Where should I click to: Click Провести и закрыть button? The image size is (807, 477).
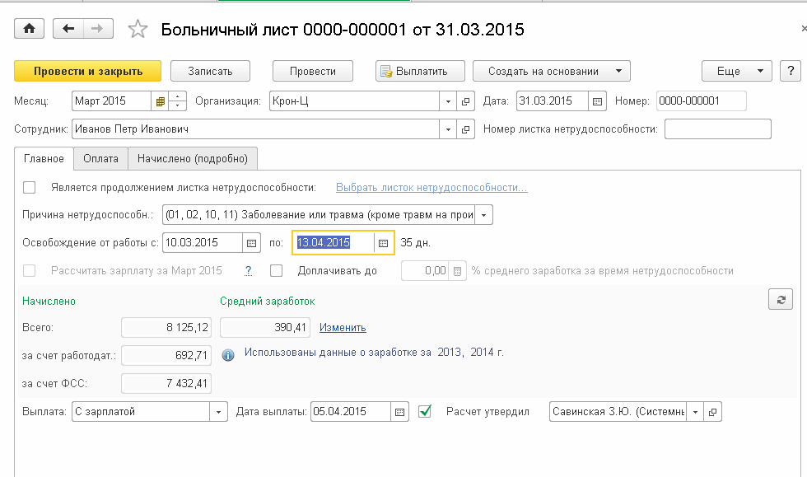click(87, 71)
